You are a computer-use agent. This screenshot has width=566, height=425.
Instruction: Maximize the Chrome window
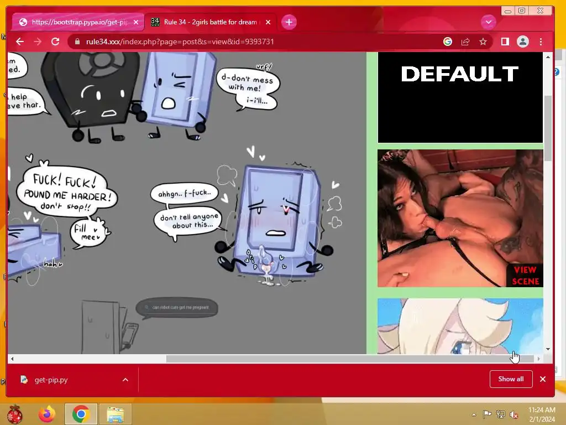click(522, 11)
